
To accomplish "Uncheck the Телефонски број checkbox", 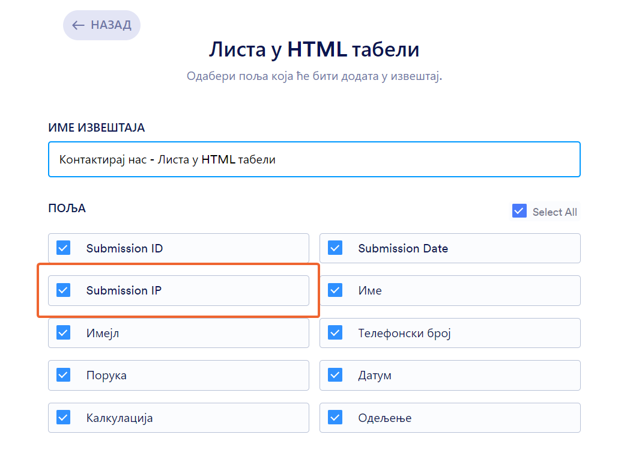I will click(335, 333).
